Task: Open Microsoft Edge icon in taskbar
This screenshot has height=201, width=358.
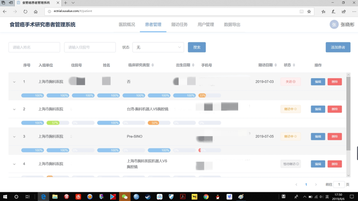Action: (43, 196)
